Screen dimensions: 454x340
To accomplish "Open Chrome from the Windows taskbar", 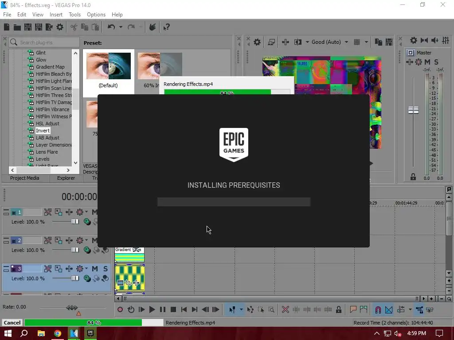I will (58, 333).
